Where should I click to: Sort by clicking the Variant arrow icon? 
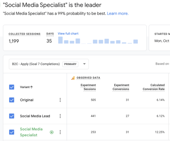pyautogui.click(x=31, y=87)
